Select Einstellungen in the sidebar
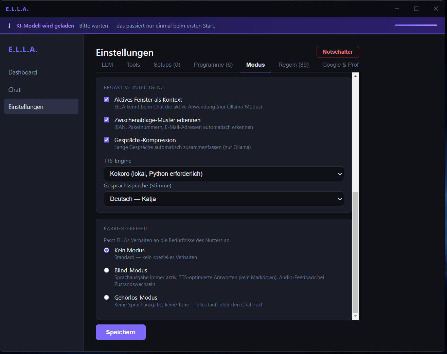This screenshot has height=354, width=447. pyautogui.click(x=41, y=107)
